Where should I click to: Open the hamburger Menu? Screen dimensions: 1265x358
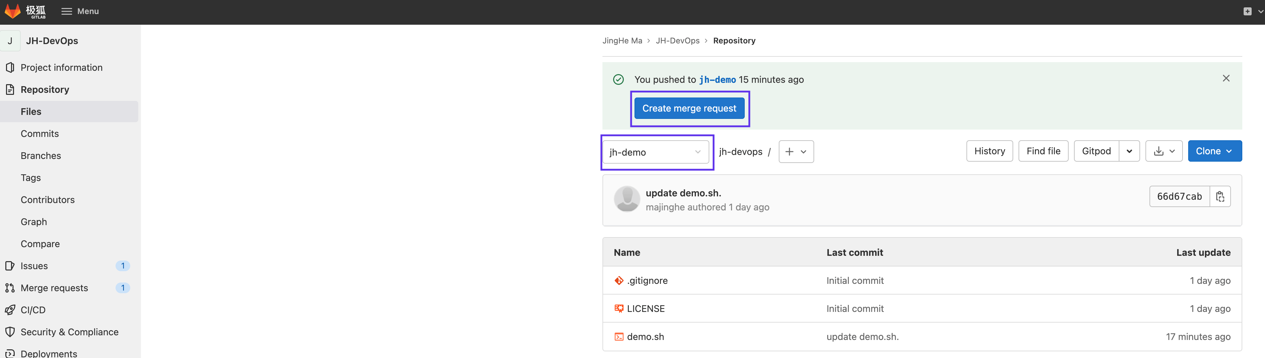(x=80, y=11)
